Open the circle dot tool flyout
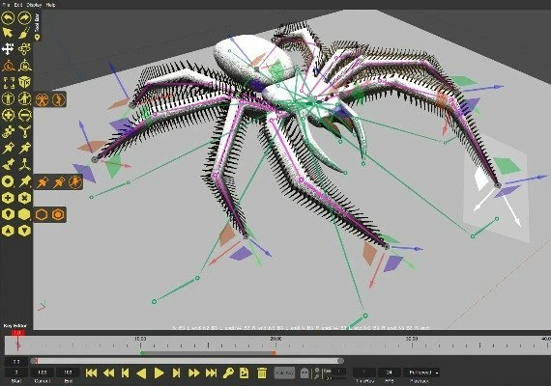551x386 pixels. (8, 181)
